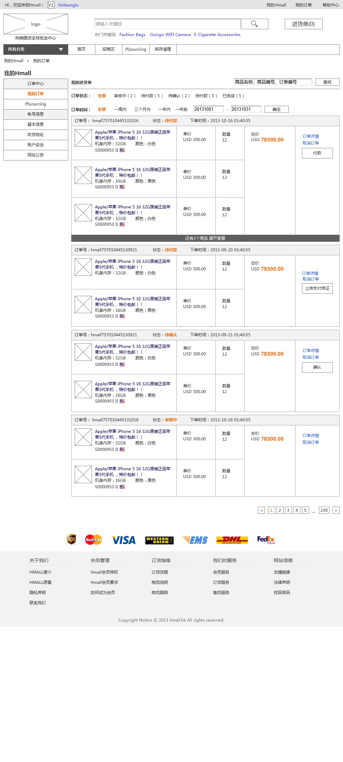Click the search magnifier icon button
Image resolution: width=343 pixels, height=762 pixels.
(x=254, y=24)
